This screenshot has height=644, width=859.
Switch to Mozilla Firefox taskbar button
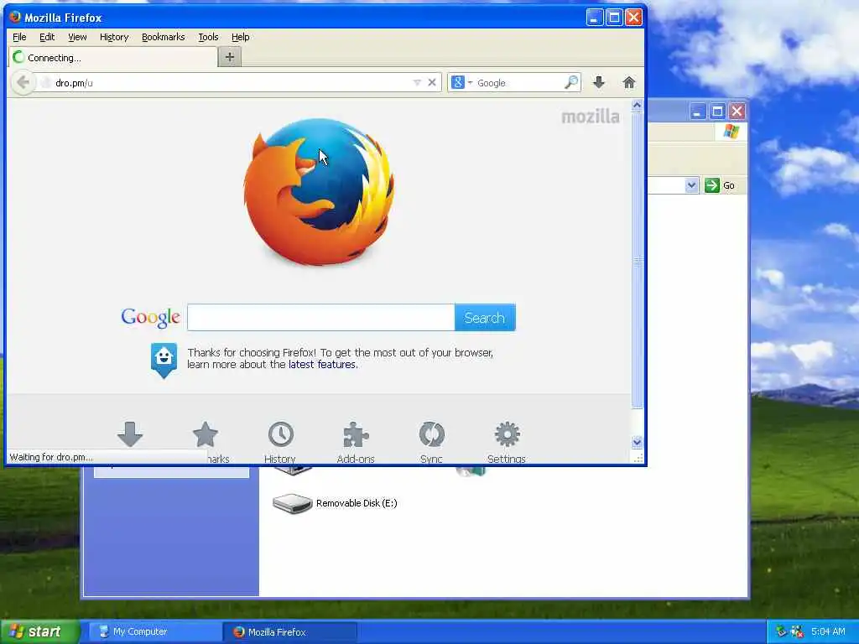pyautogui.click(x=289, y=631)
